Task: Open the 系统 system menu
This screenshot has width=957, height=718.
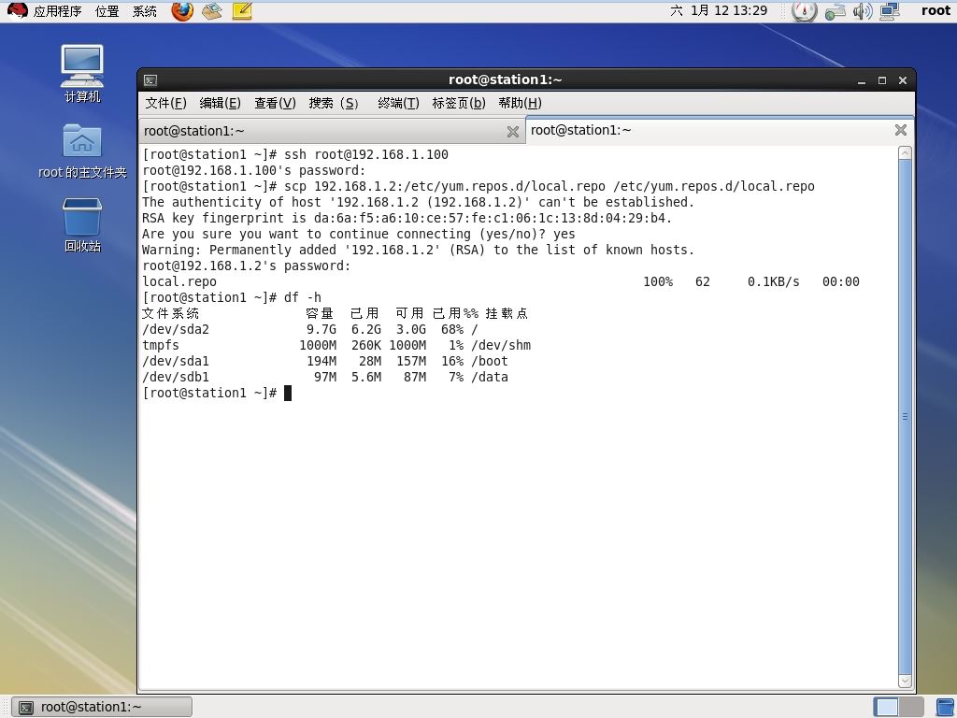Action: (145, 11)
